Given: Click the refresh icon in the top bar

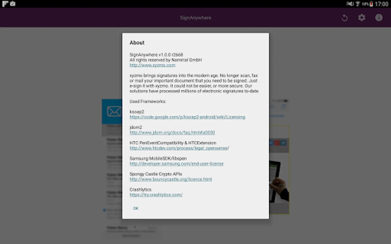Looking at the screenshot, I should point(344,18).
